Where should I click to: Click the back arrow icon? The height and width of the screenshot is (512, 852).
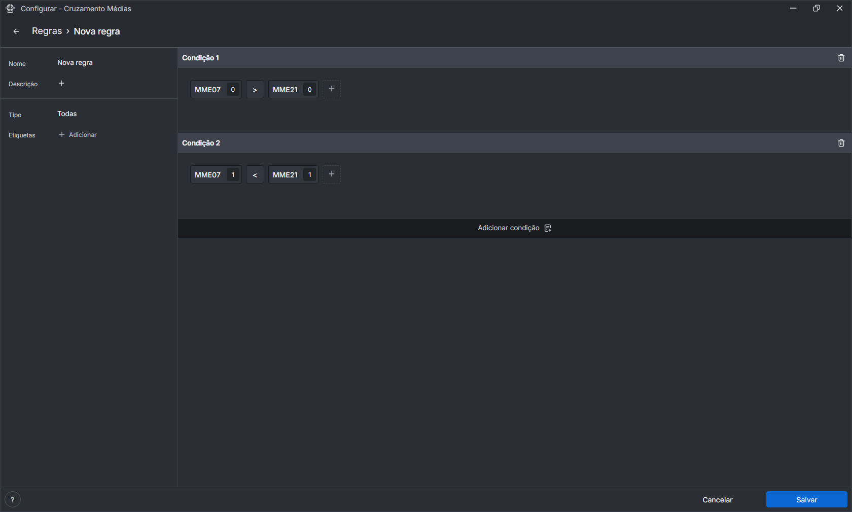tap(16, 31)
